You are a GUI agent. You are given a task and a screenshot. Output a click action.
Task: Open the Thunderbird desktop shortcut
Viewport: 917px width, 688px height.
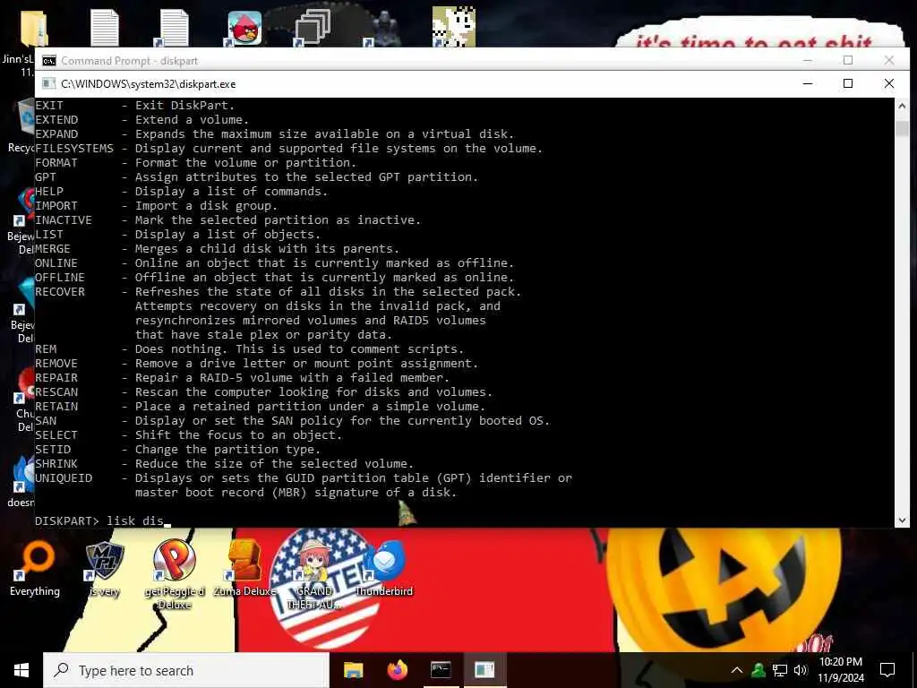[384, 567]
